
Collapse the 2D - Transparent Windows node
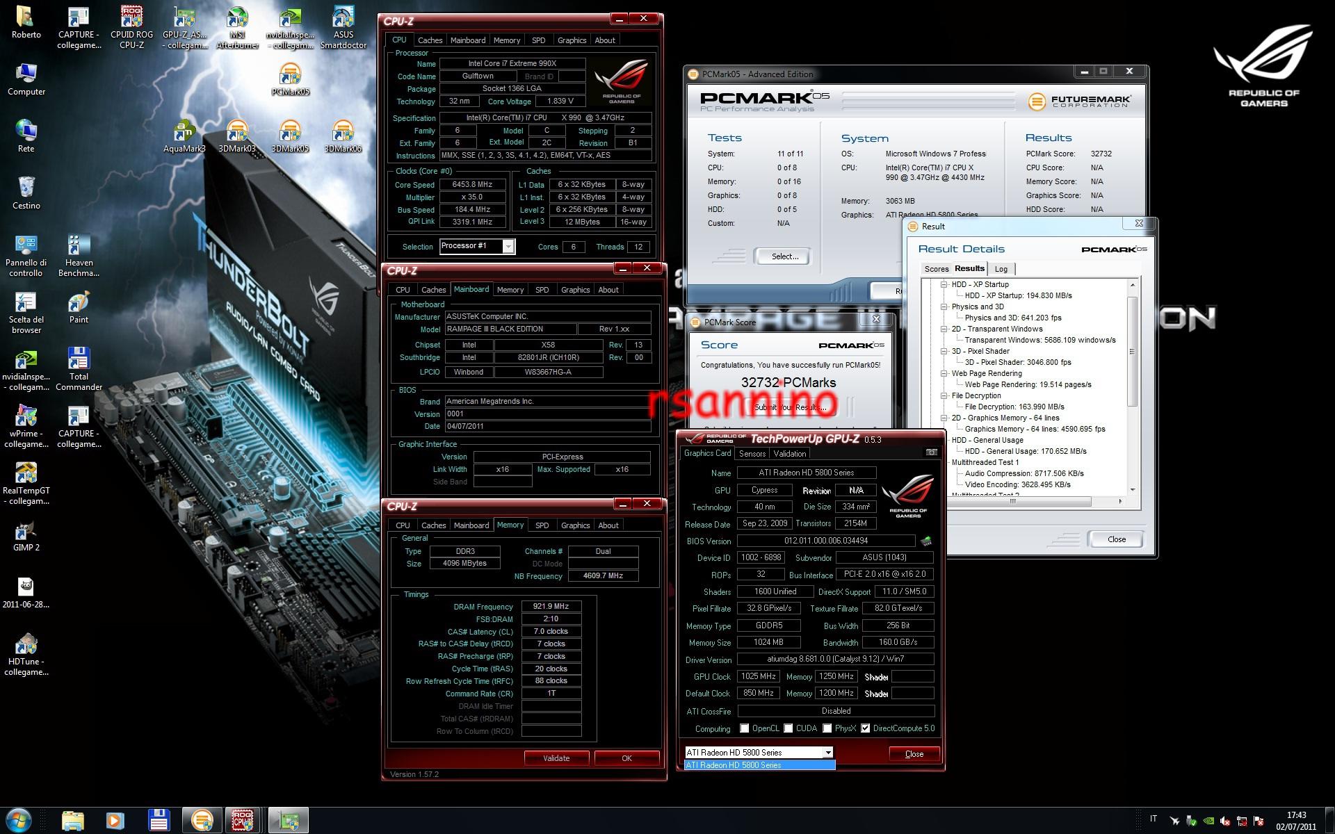944,329
